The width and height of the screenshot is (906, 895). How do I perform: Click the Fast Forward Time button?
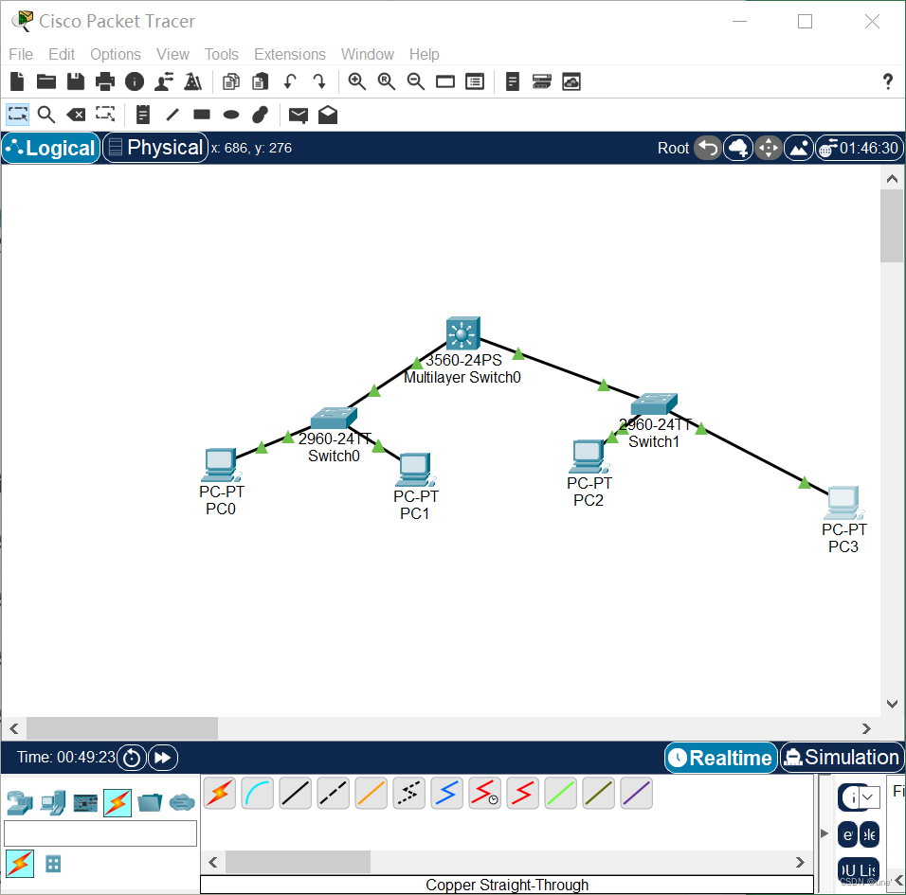pos(163,758)
